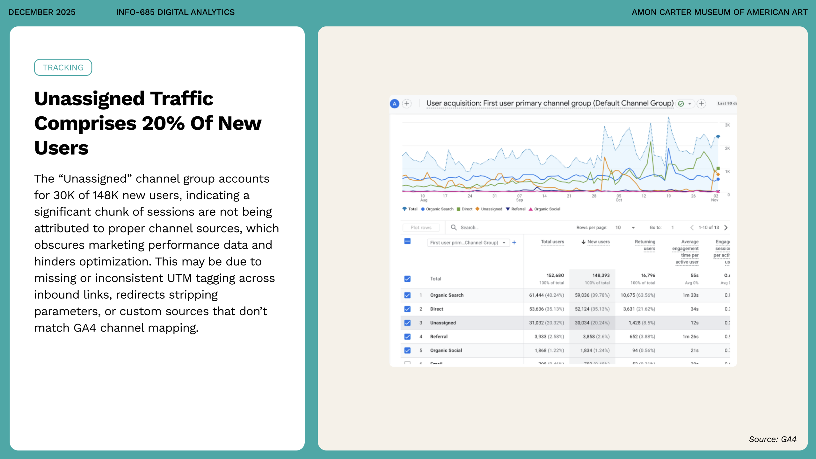816x459 pixels.
Task: Uncheck the Unassigned row checkbox
Action: [407, 323]
